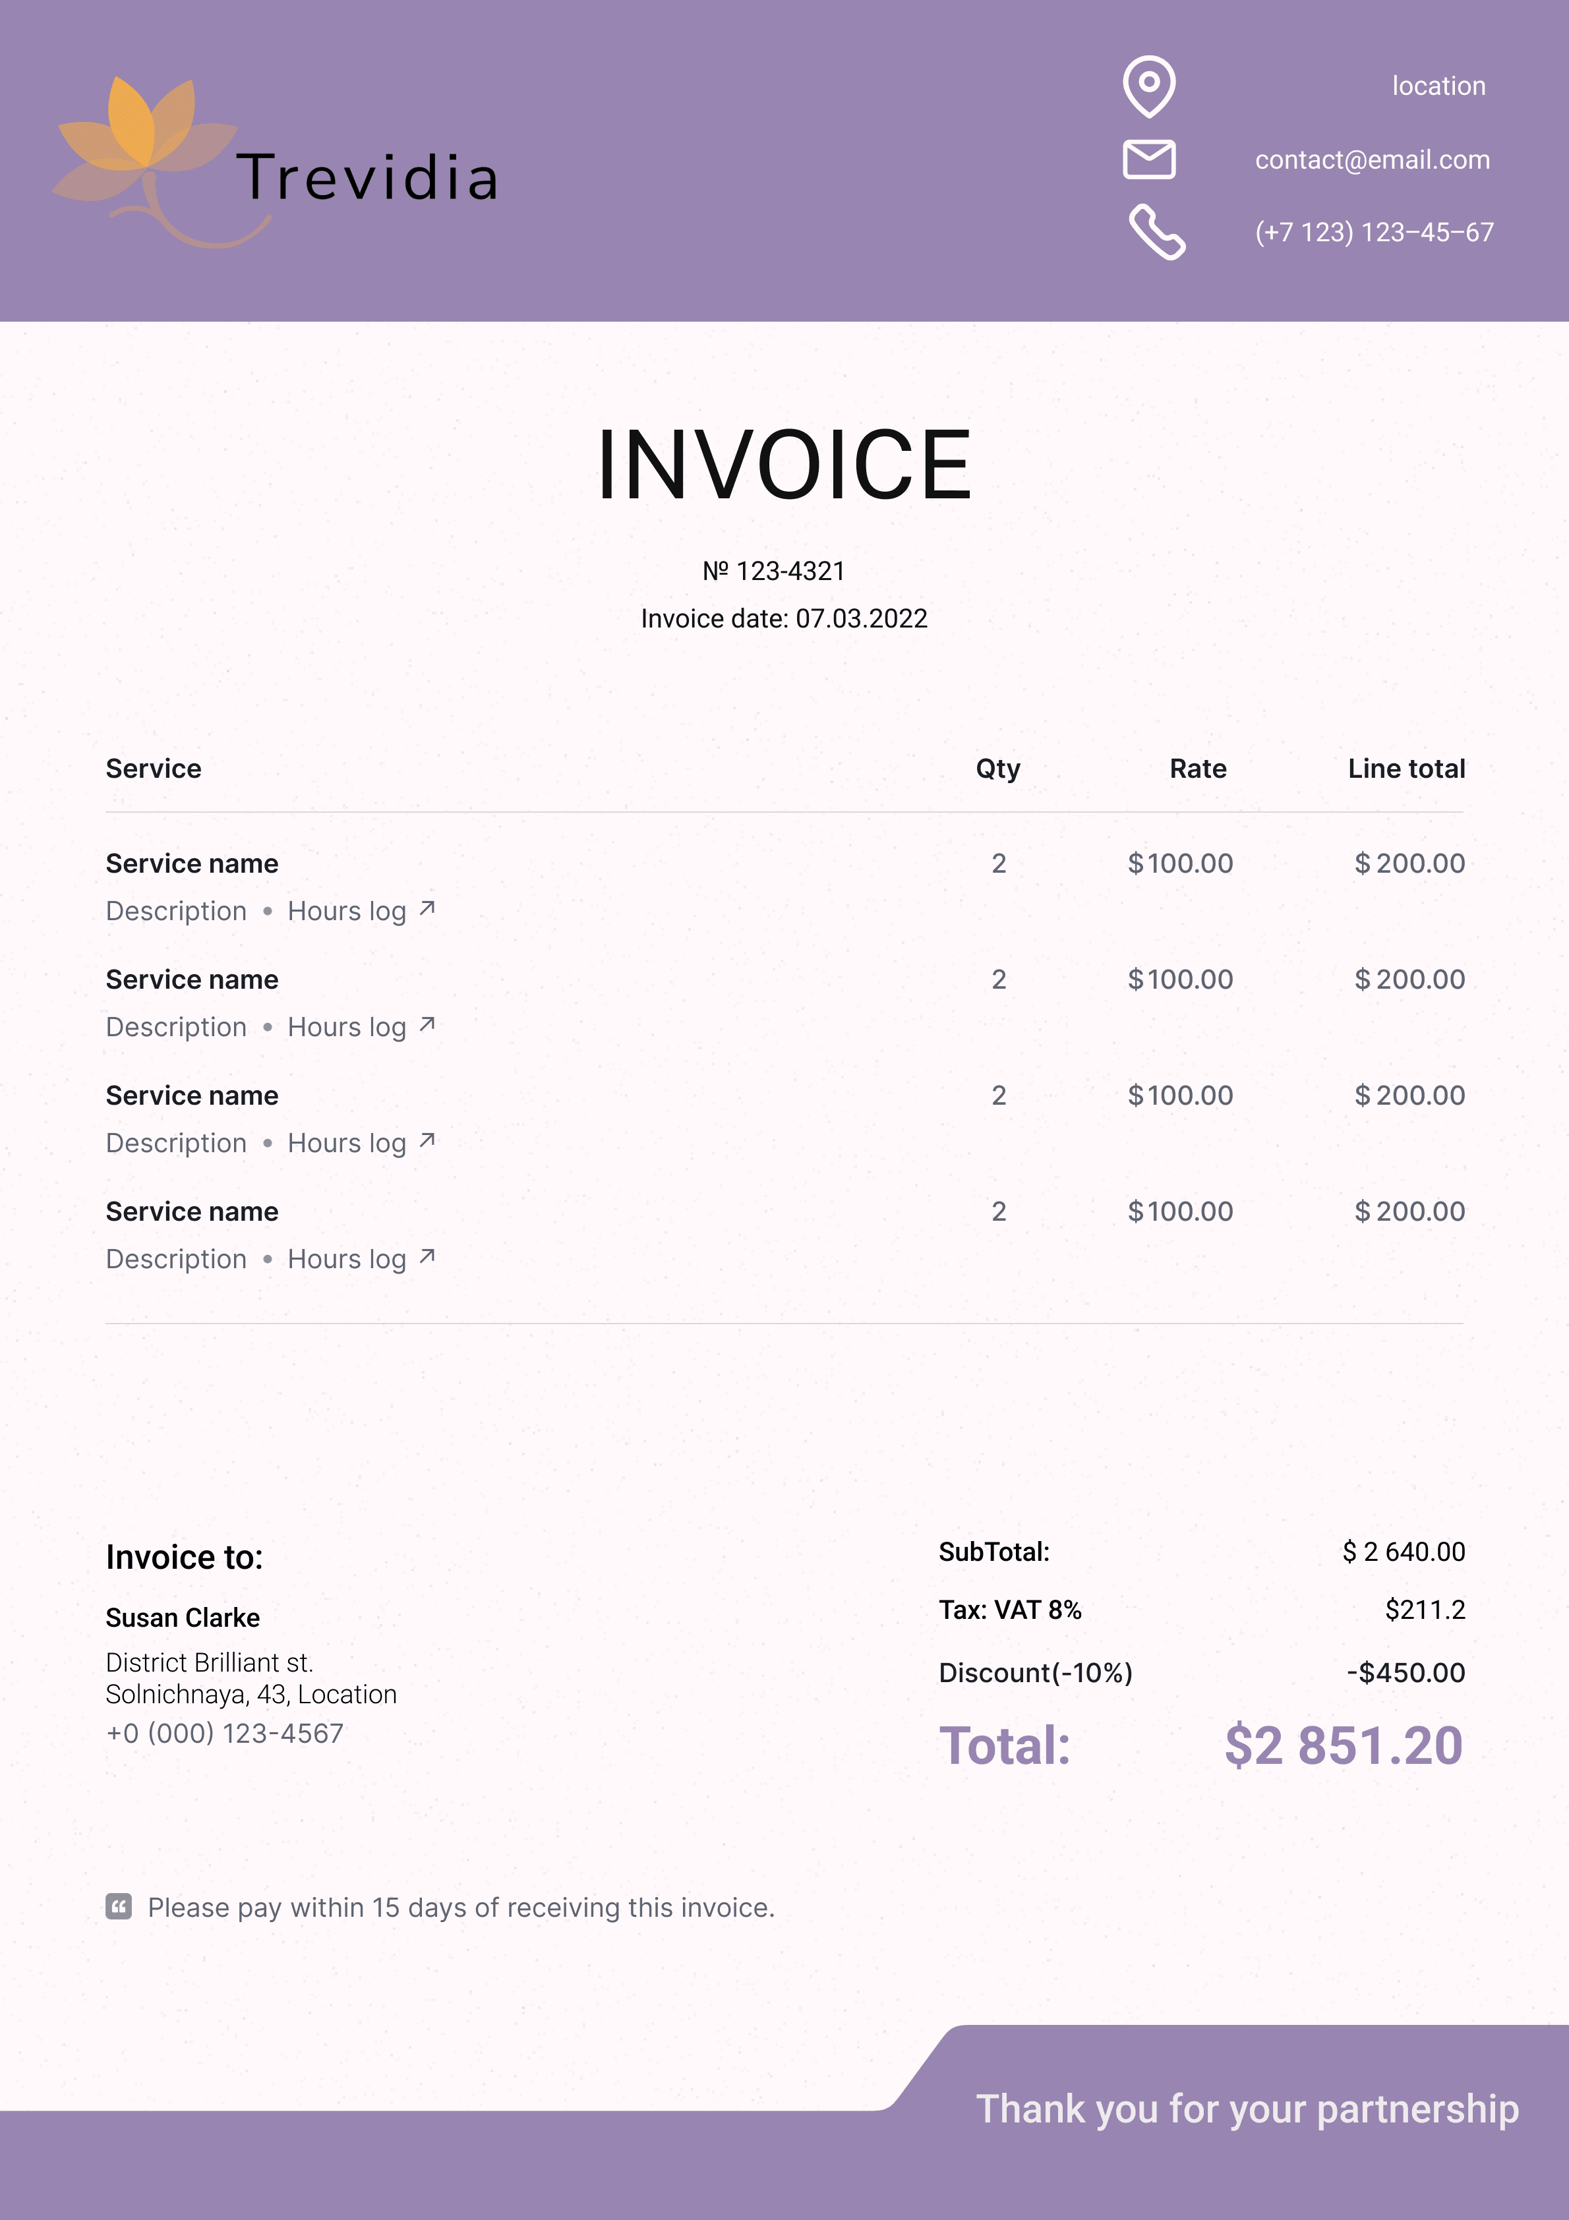Click the Discount (-10%) label
This screenshot has width=1569, height=2220.
[x=1035, y=1673]
